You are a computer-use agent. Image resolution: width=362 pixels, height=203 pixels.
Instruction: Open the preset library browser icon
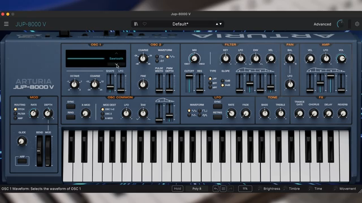pos(136,24)
